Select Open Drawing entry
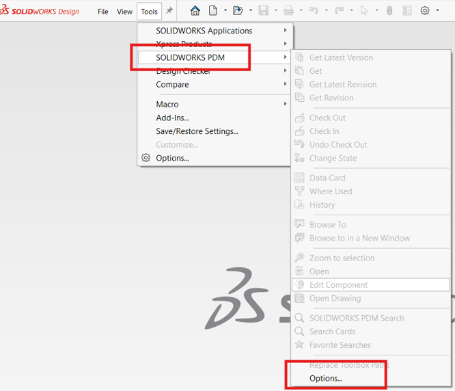 coord(370,298)
